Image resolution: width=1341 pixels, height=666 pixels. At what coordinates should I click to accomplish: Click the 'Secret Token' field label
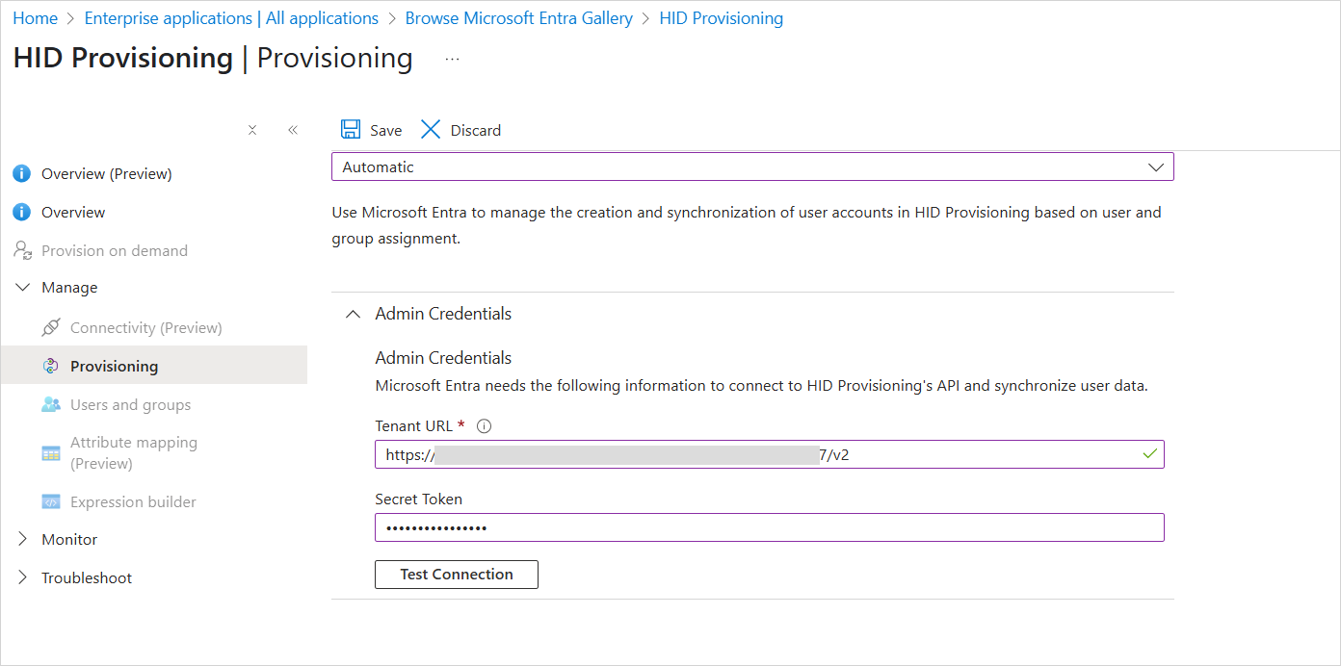click(418, 499)
